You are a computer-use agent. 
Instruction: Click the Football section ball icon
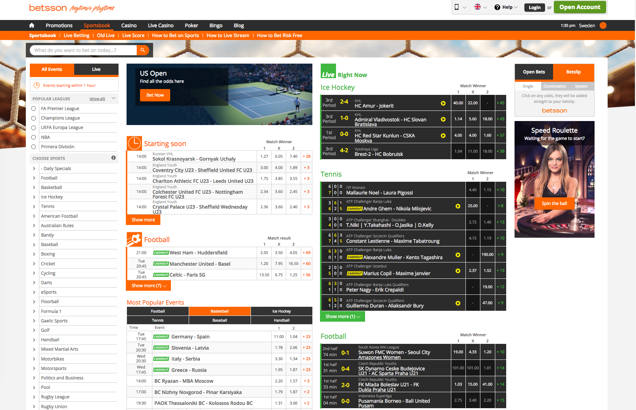(134, 239)
